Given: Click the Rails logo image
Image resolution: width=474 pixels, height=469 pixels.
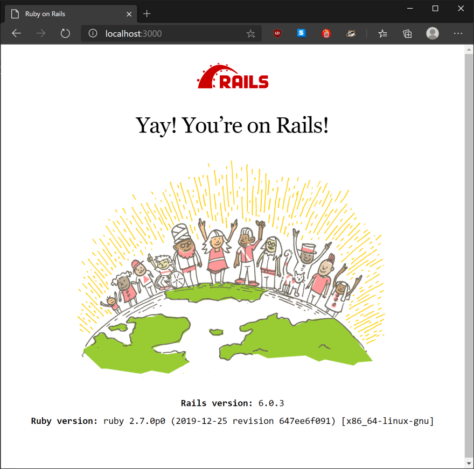Looking at the screenshot, I should click(x=233, y=76).
